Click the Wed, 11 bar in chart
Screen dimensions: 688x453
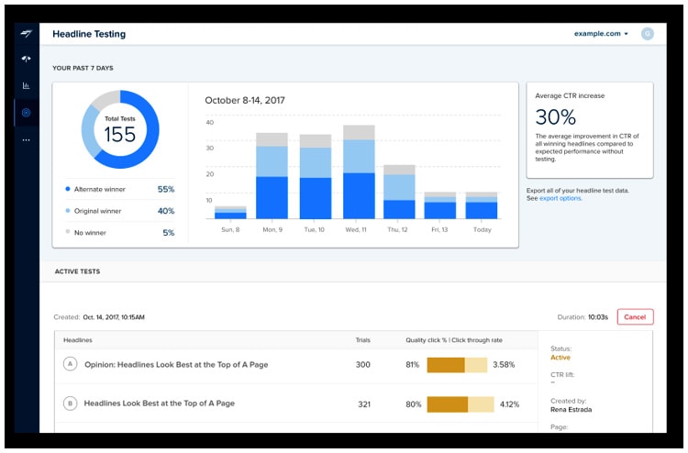tap(359, 171)
